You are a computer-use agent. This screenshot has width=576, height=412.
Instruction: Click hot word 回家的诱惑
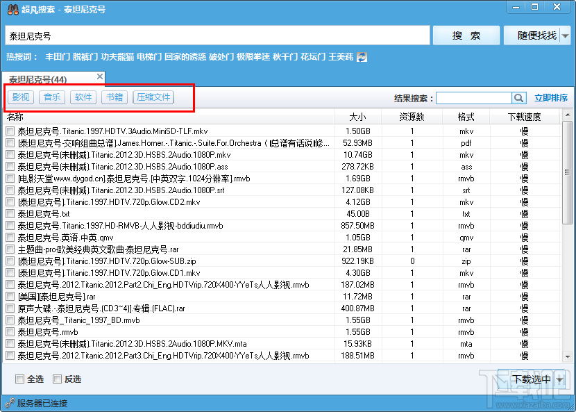tap(185, 57)
